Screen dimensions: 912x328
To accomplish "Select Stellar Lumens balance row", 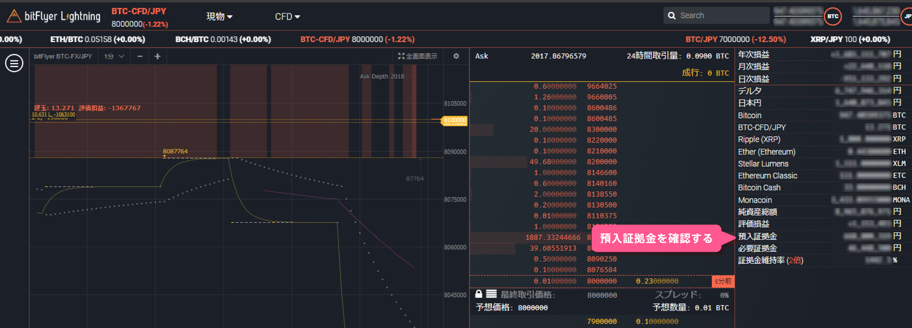I will click(823, 164).
